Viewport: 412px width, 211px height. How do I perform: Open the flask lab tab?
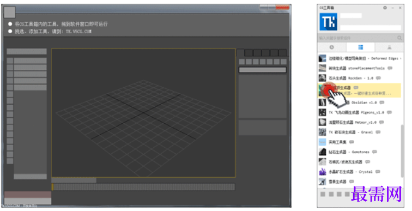tap(389, 47)
